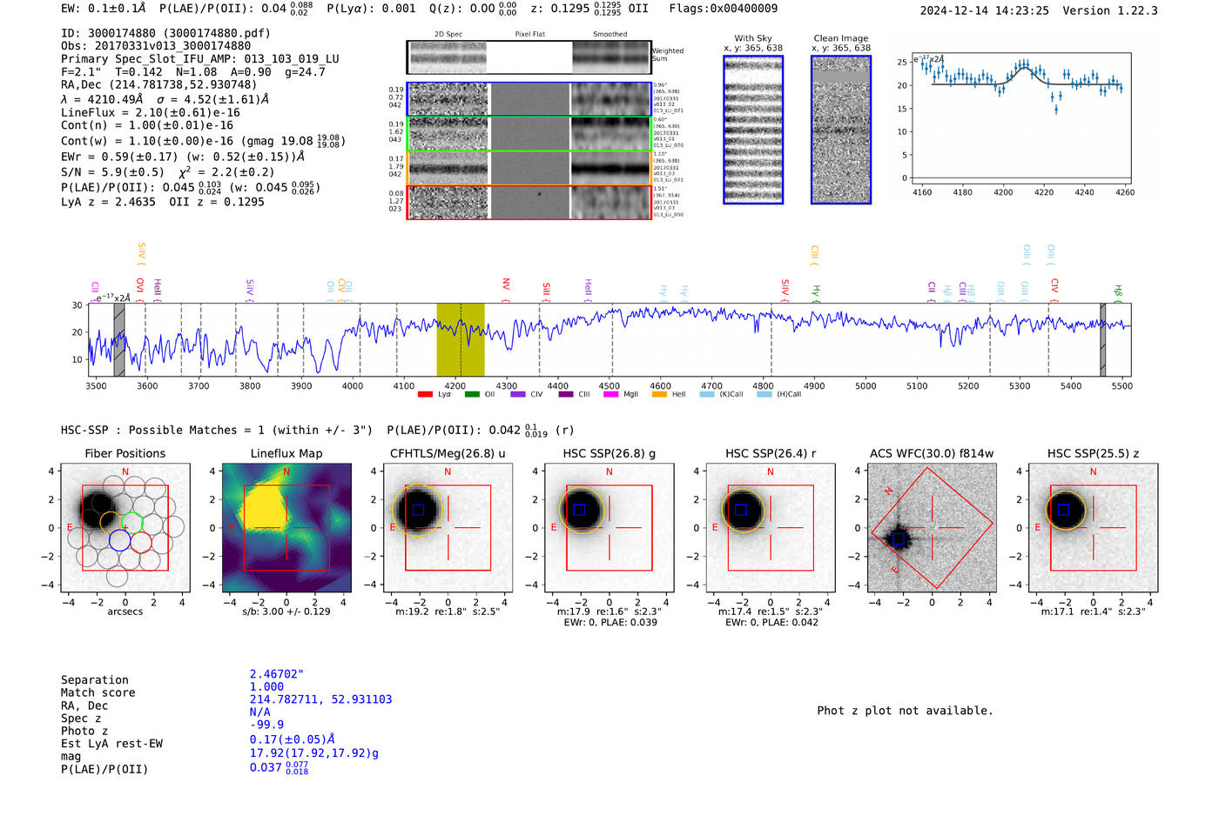Open the HSC SSP(26.4) r image
1219x829 pixels.
pos(771,527)
